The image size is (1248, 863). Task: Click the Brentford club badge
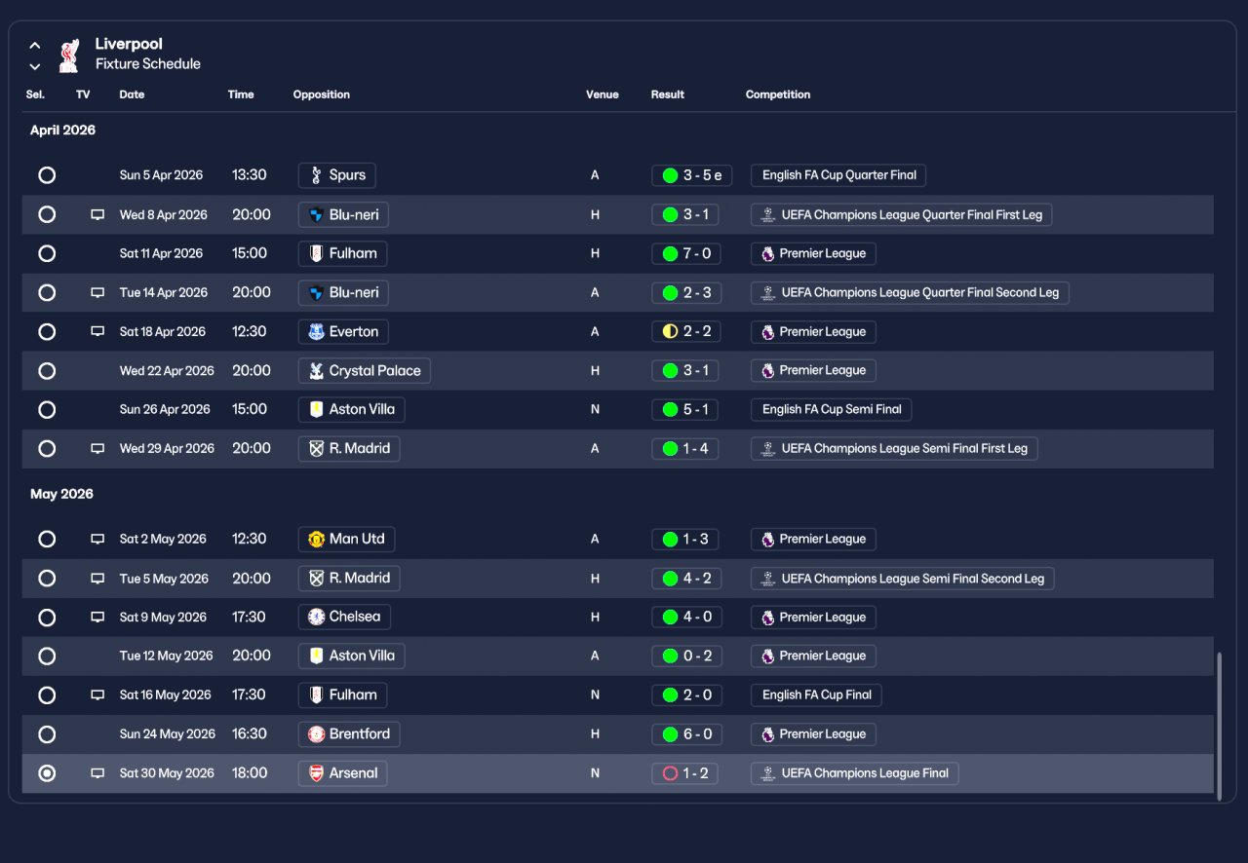(316, 733)
